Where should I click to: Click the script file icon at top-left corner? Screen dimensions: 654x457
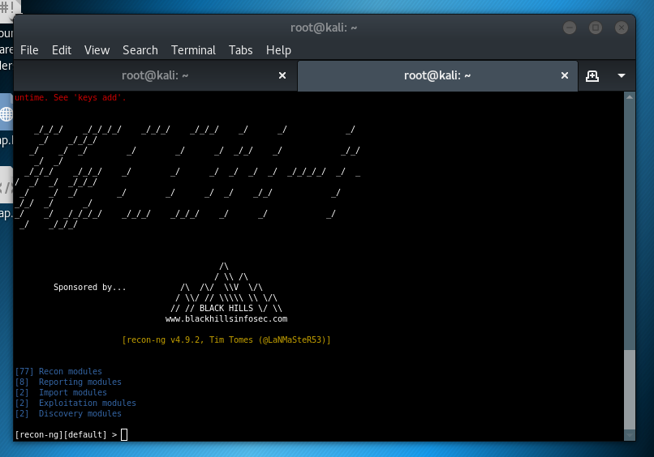tap(8, 8)
